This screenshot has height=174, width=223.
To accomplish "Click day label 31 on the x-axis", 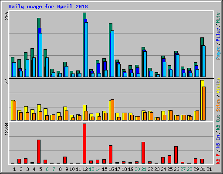I will point(209,169).
